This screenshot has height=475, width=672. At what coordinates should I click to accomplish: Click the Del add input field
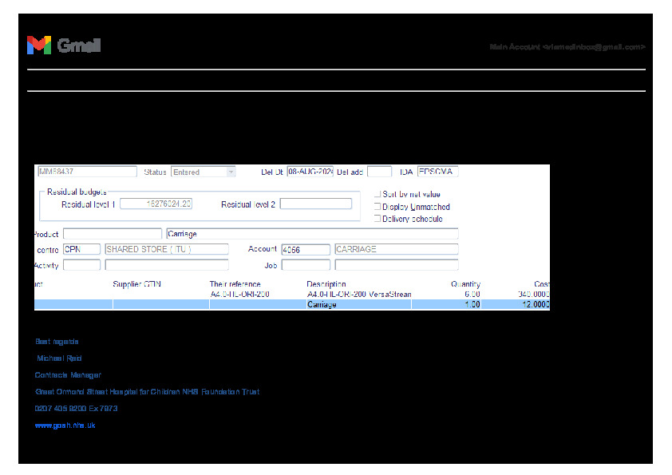[379, 172]
